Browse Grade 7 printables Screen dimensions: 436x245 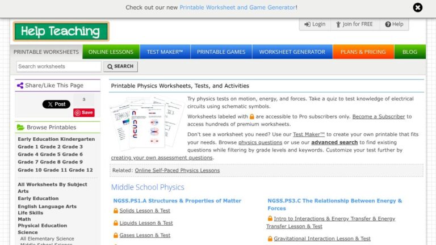click(28, 162)
